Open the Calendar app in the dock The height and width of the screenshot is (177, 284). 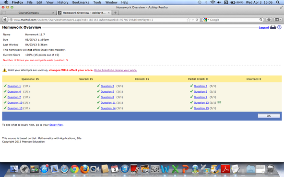(115, 169)
